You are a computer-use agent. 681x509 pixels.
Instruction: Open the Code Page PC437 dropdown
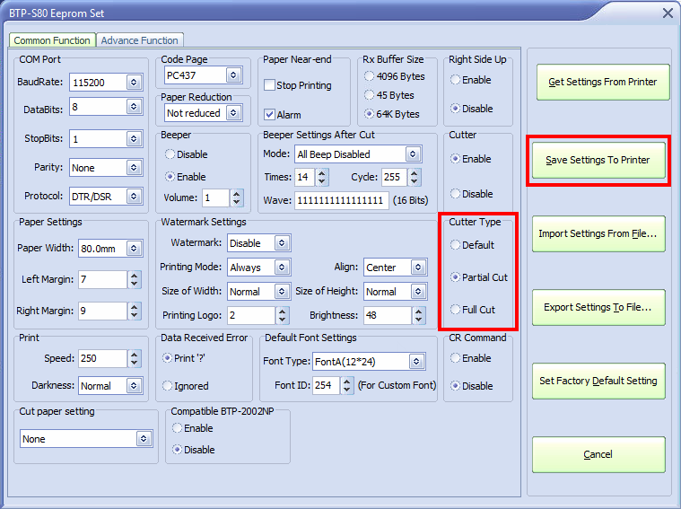tap(233, 75)
